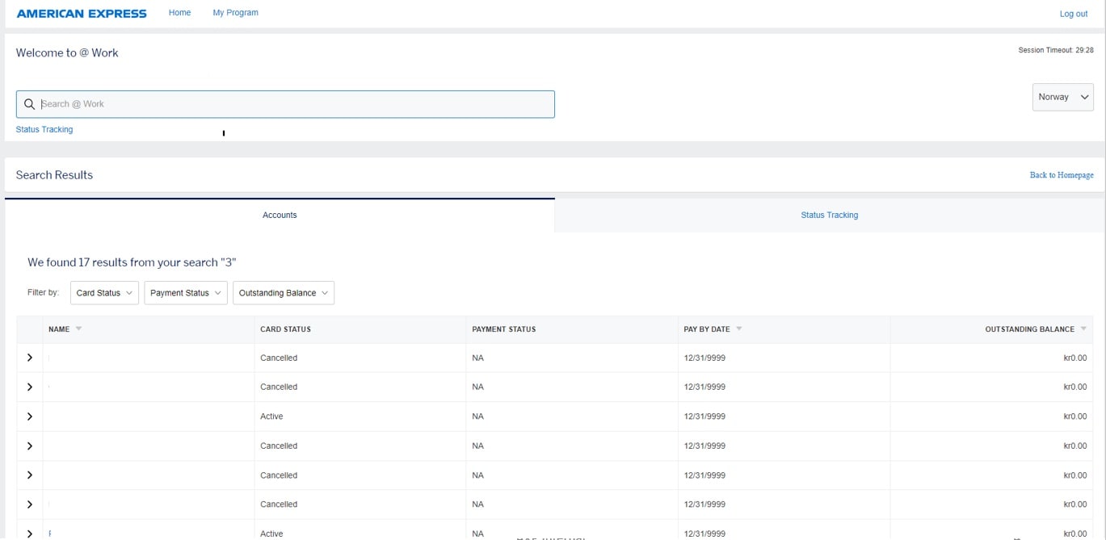Open the Norway country selector

(x=1062, y=97)
